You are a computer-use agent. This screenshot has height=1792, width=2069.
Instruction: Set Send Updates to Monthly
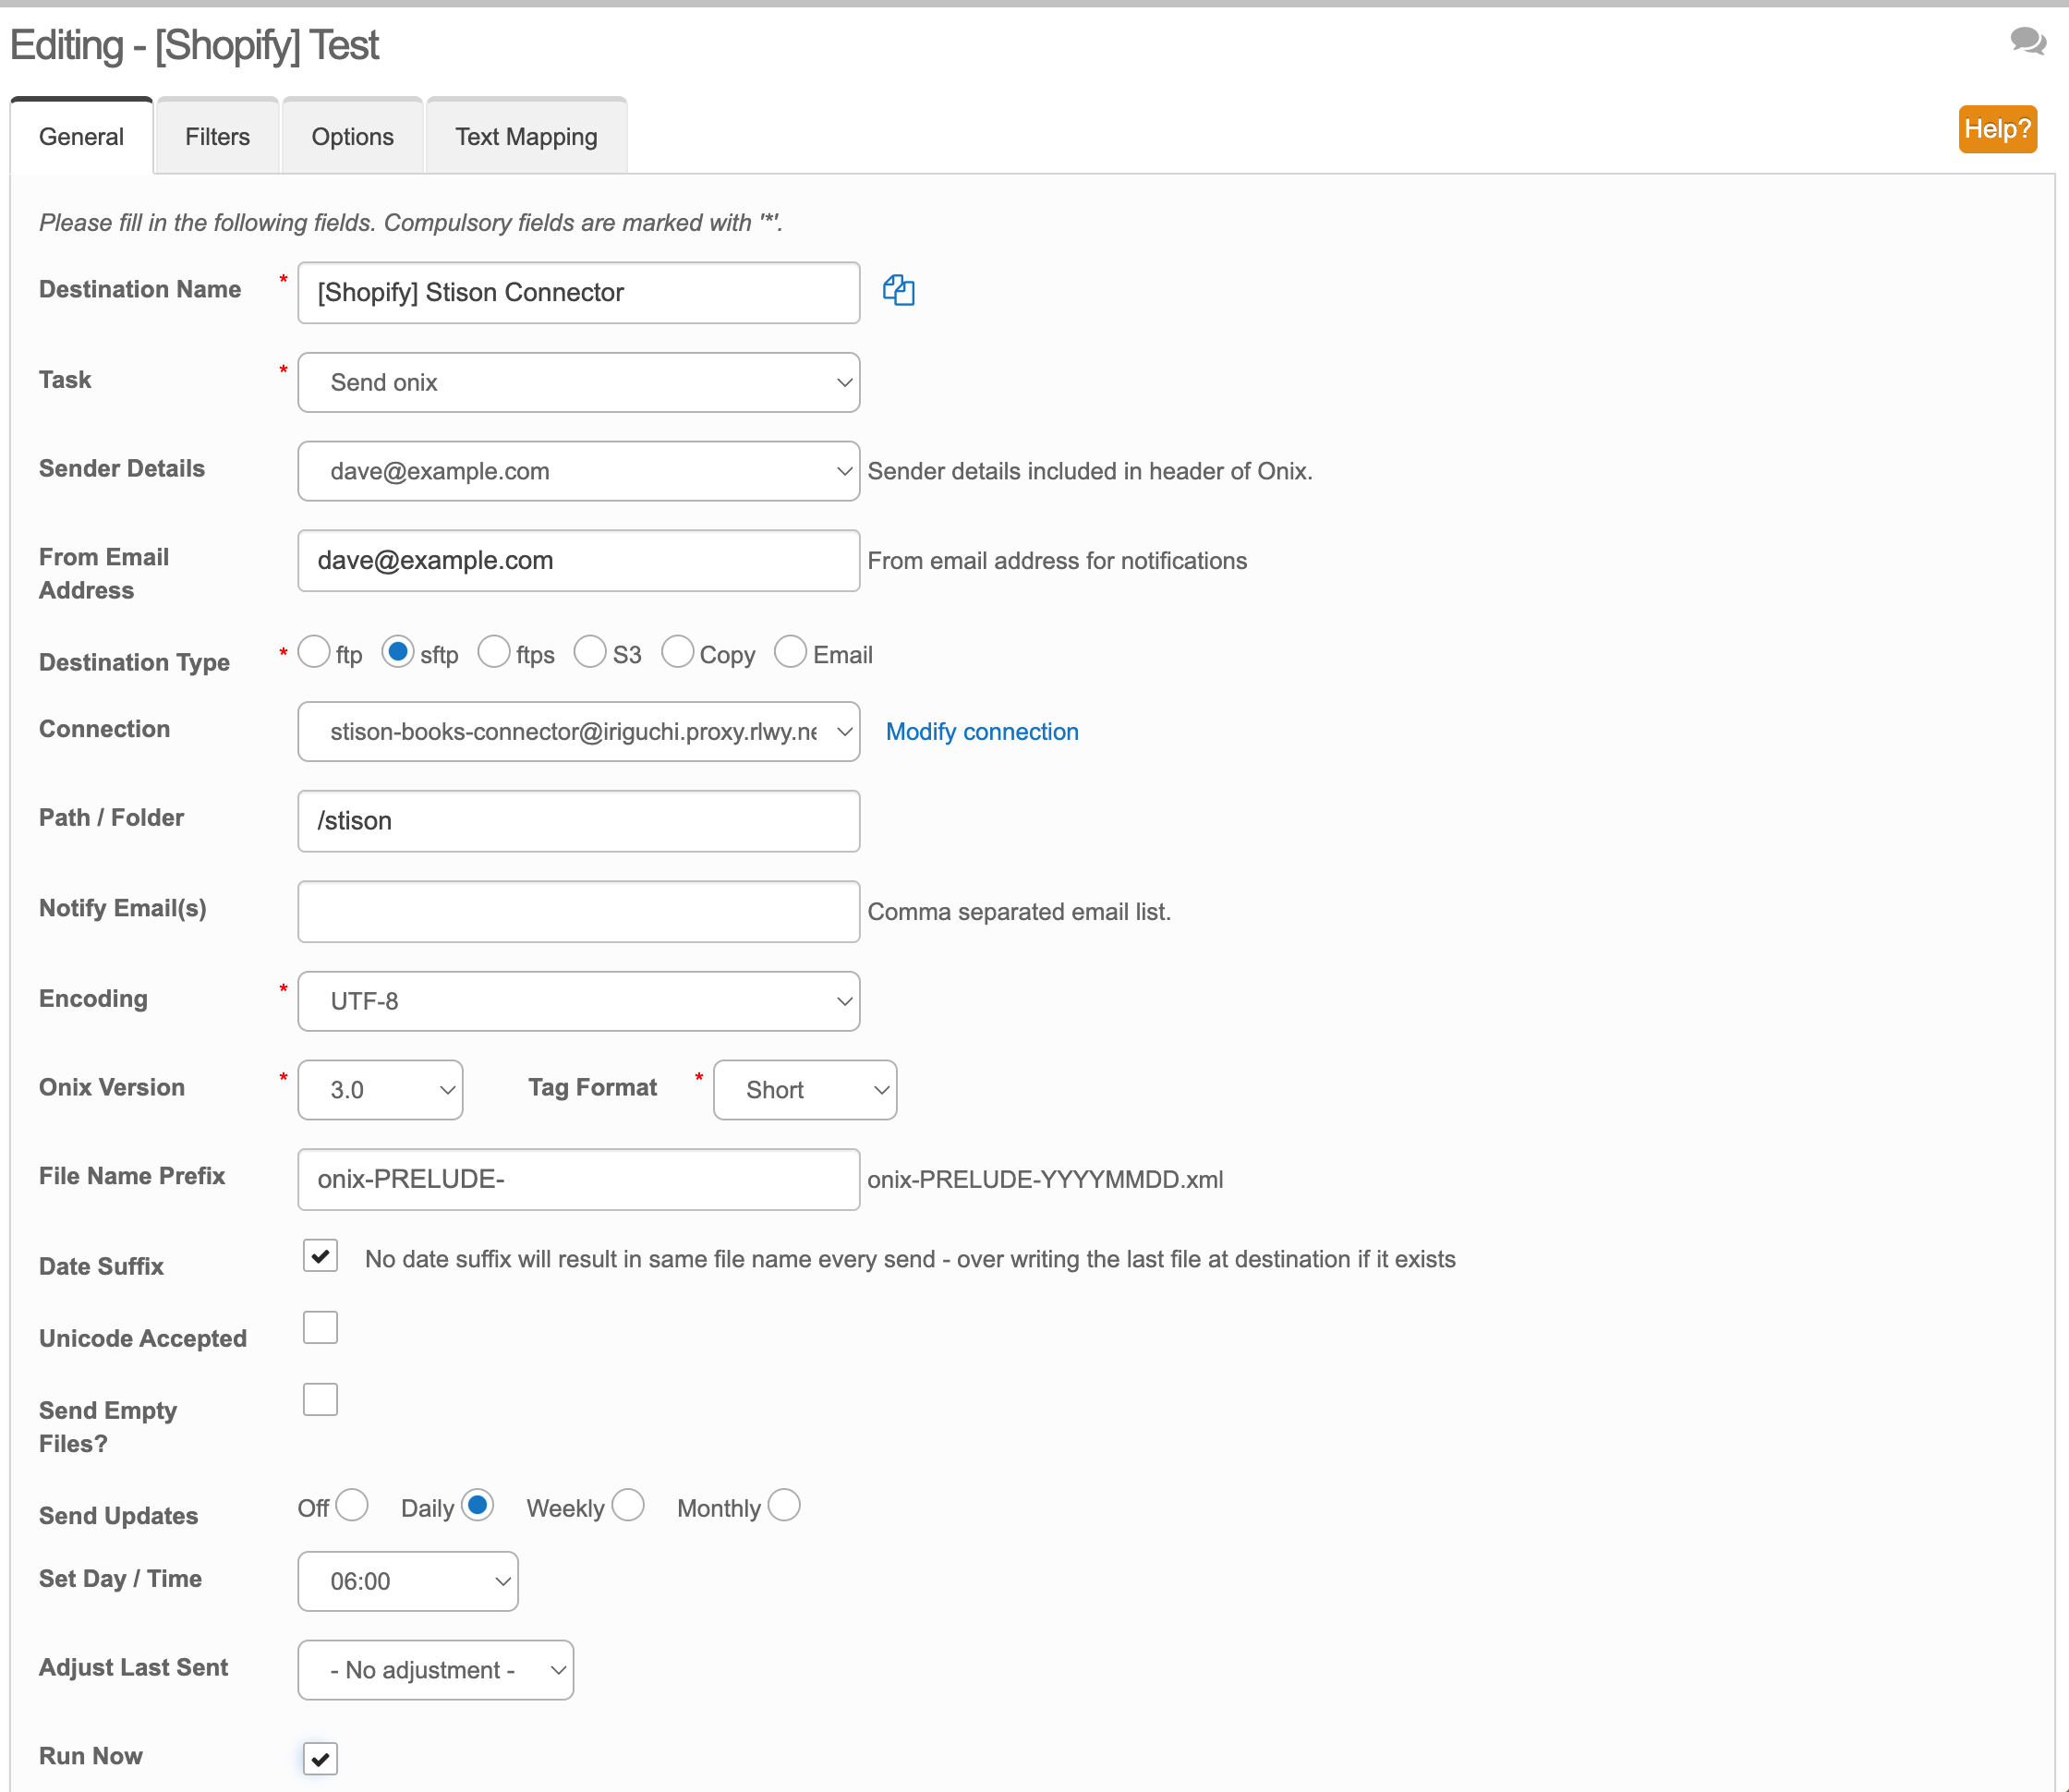coord(784,1505)
